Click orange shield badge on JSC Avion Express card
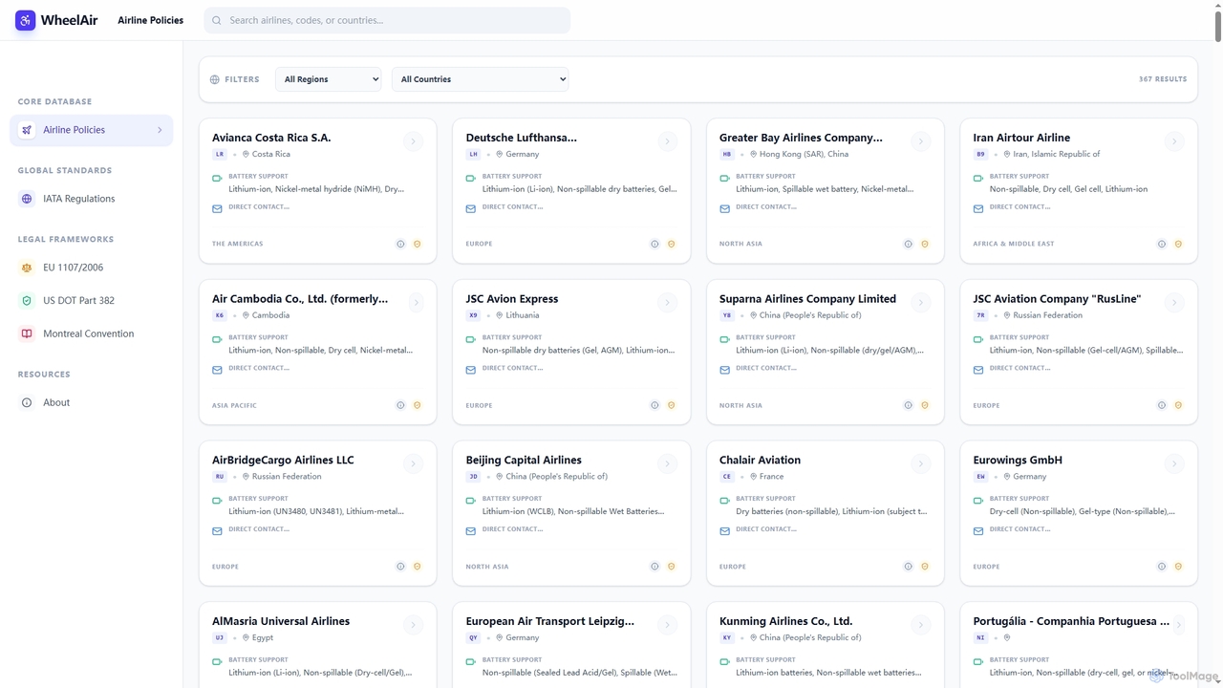The height and width of the screenshot is (688, 1223). (x=671, y=405)
